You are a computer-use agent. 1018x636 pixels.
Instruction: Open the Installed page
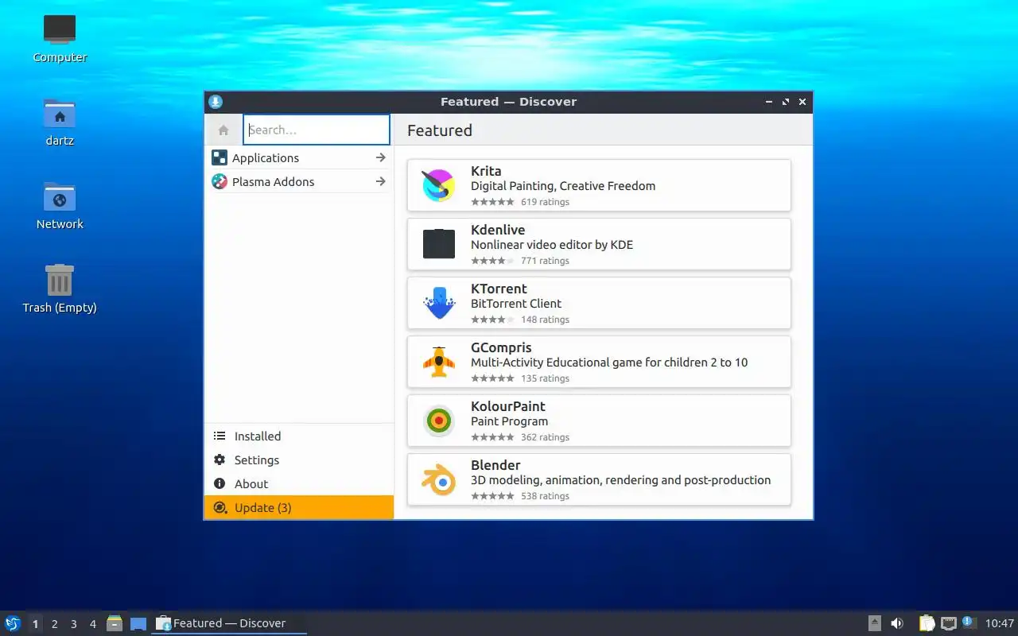(299, 436)
